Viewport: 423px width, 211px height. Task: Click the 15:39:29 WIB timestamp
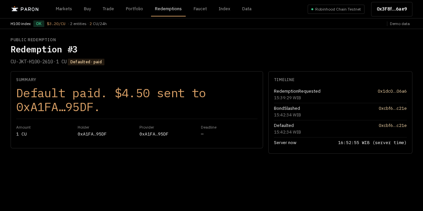288,98
